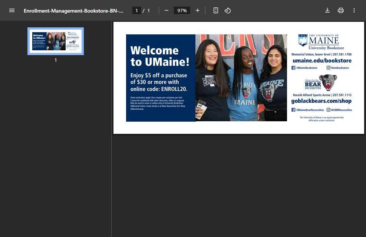Click the current page number field
This screenshot has height=237, width=366.
(x=136, y=10)
